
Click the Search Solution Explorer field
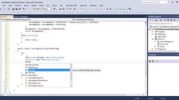pos(163,23)
